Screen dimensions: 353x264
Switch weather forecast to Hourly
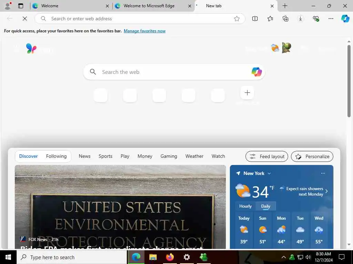[245, 206]
